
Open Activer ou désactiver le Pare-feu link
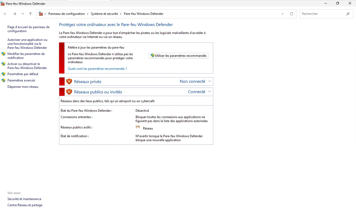click(27, 66)
